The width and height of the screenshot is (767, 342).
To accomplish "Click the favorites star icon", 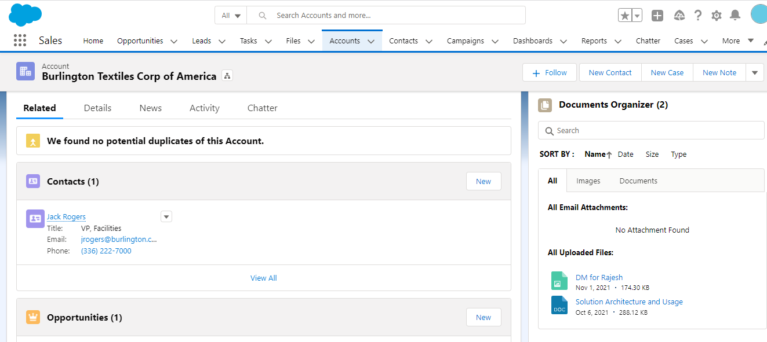I will click(624, 15).
